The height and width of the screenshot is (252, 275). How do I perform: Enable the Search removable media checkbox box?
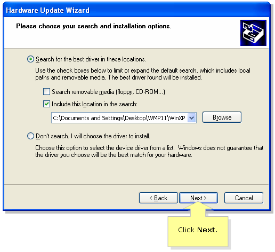coord(46,92)
